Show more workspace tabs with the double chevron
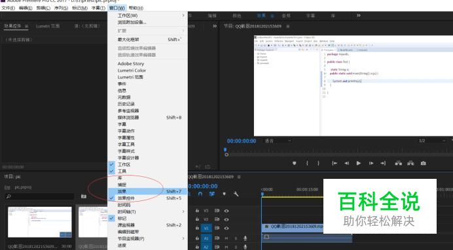The image size is (453, 250). (x=359, y=16)
